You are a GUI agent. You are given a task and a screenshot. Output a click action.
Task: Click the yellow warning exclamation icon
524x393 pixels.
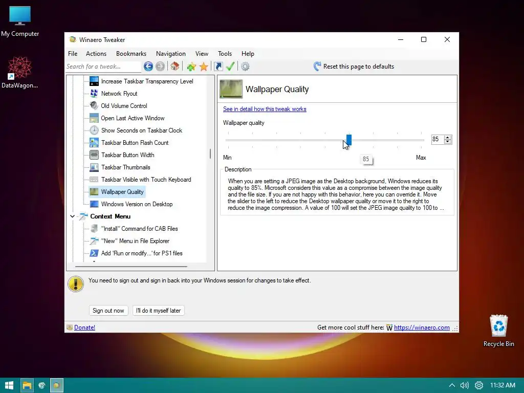76,284
